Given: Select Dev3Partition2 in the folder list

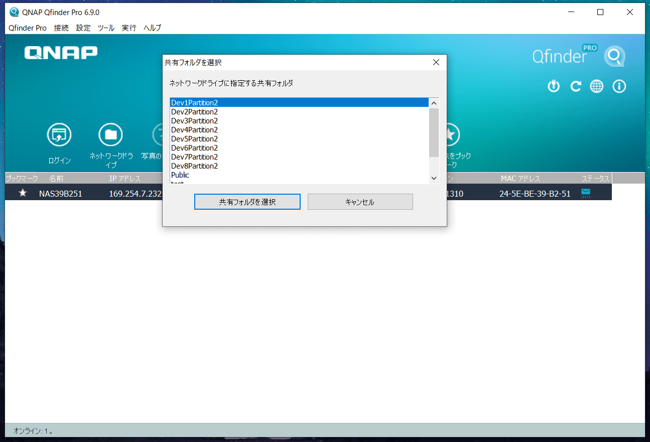Looking at the screenshot, I should 299,120.
